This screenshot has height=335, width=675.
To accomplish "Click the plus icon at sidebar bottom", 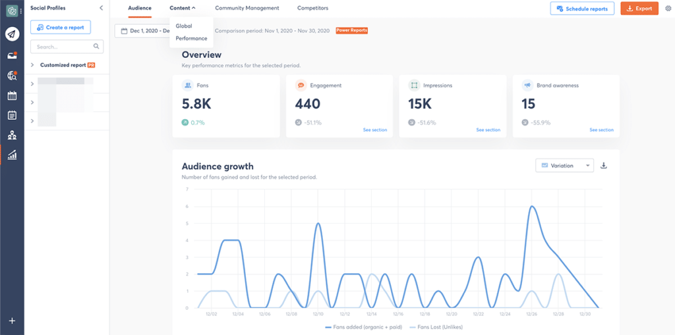I will coord(12,321).
